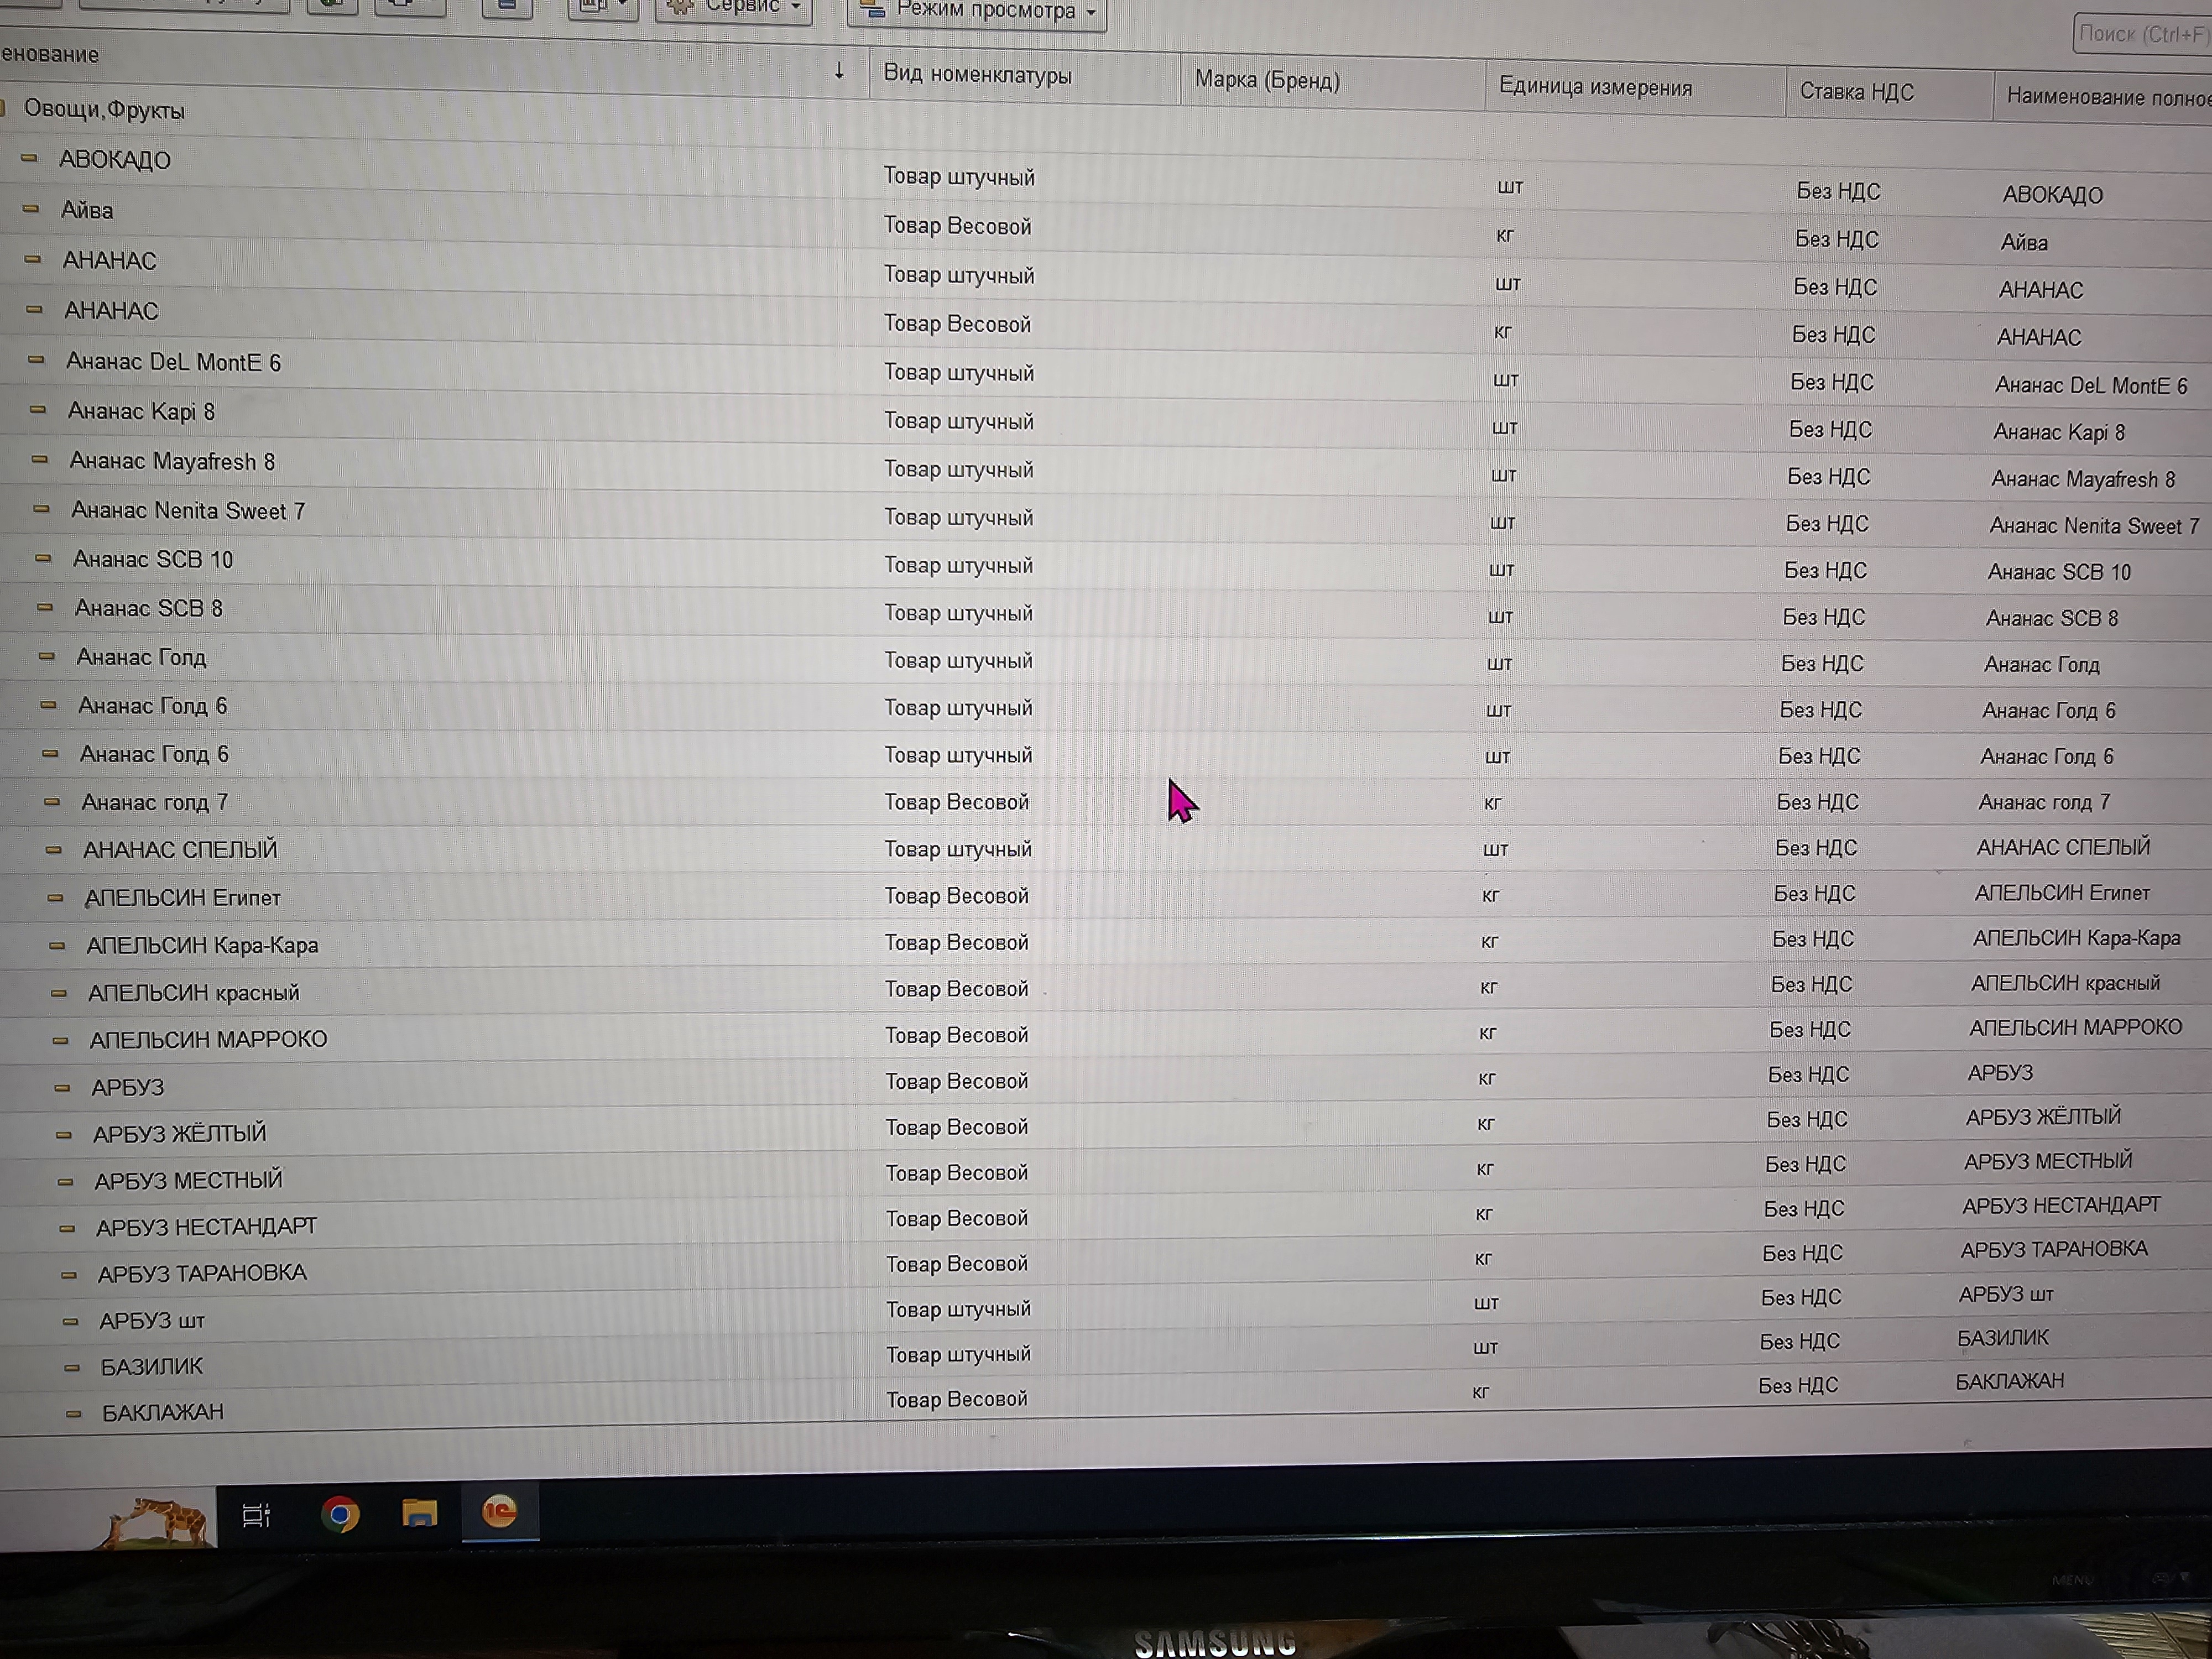Click Товар Весовой in the Ананас голд 7 row

pyautogui.click(x=957, y=802)
